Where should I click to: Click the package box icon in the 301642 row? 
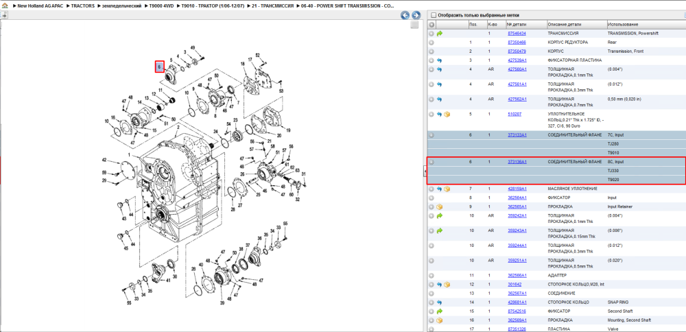pyautogui.click(x=447, y=284)
